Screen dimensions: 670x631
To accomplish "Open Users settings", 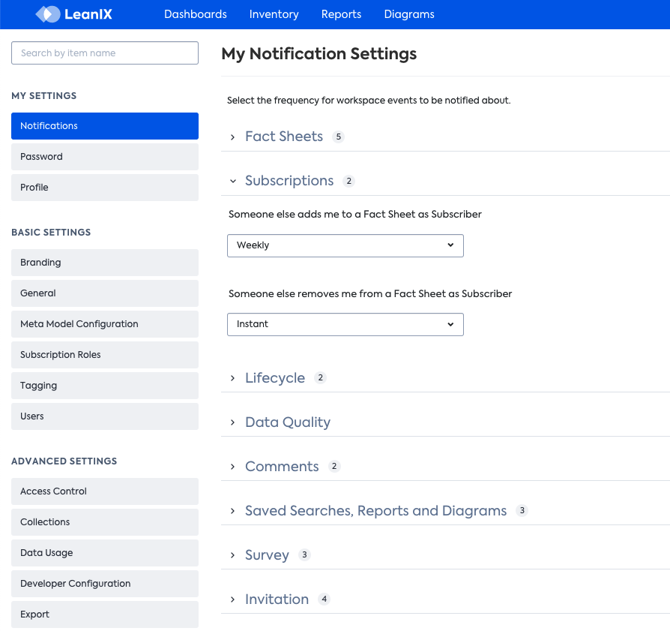I will [105, 416].
